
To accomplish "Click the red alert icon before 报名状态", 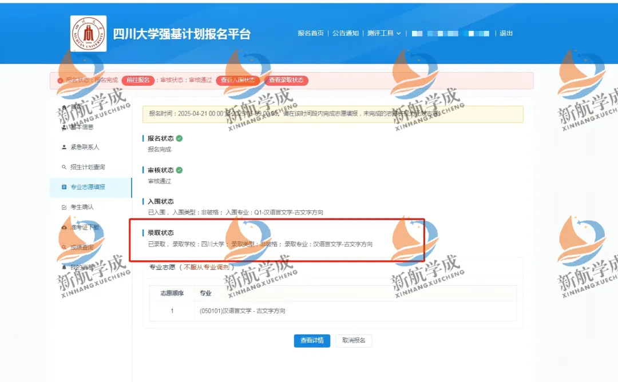I will coord(60,81).
